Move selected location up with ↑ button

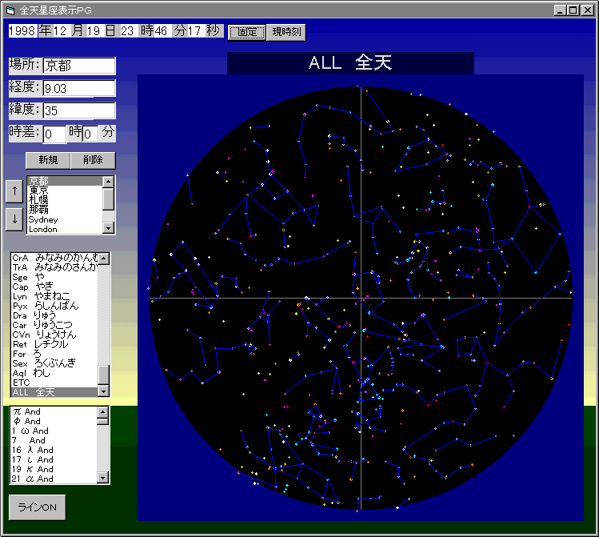coord(14,190)
